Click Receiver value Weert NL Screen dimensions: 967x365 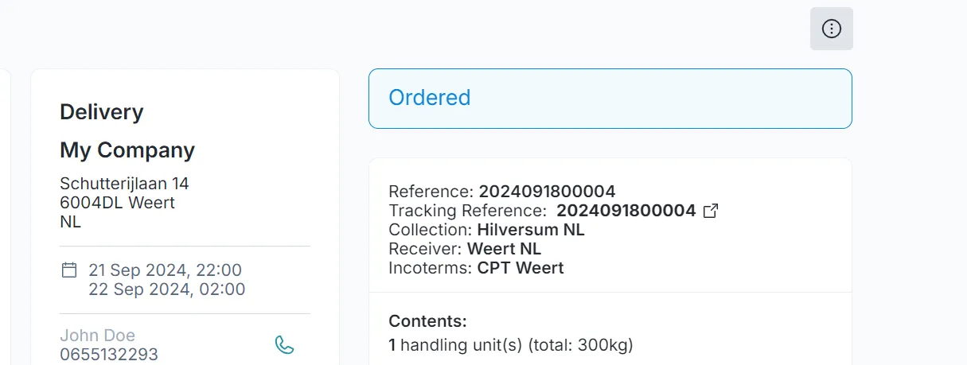[505, 249]
